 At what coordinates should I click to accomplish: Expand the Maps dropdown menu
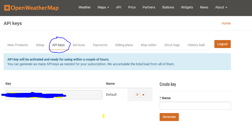(x=103, y=7)
